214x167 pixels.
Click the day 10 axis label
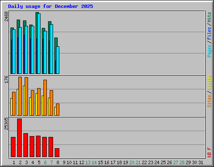[69, 162]
